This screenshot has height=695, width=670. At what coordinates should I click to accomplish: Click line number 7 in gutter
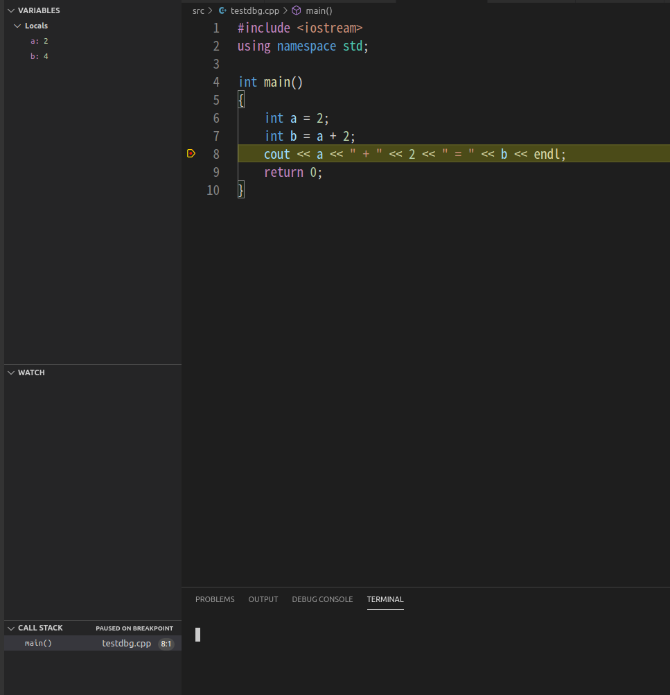pyautogui.click(x=216, y=136)
